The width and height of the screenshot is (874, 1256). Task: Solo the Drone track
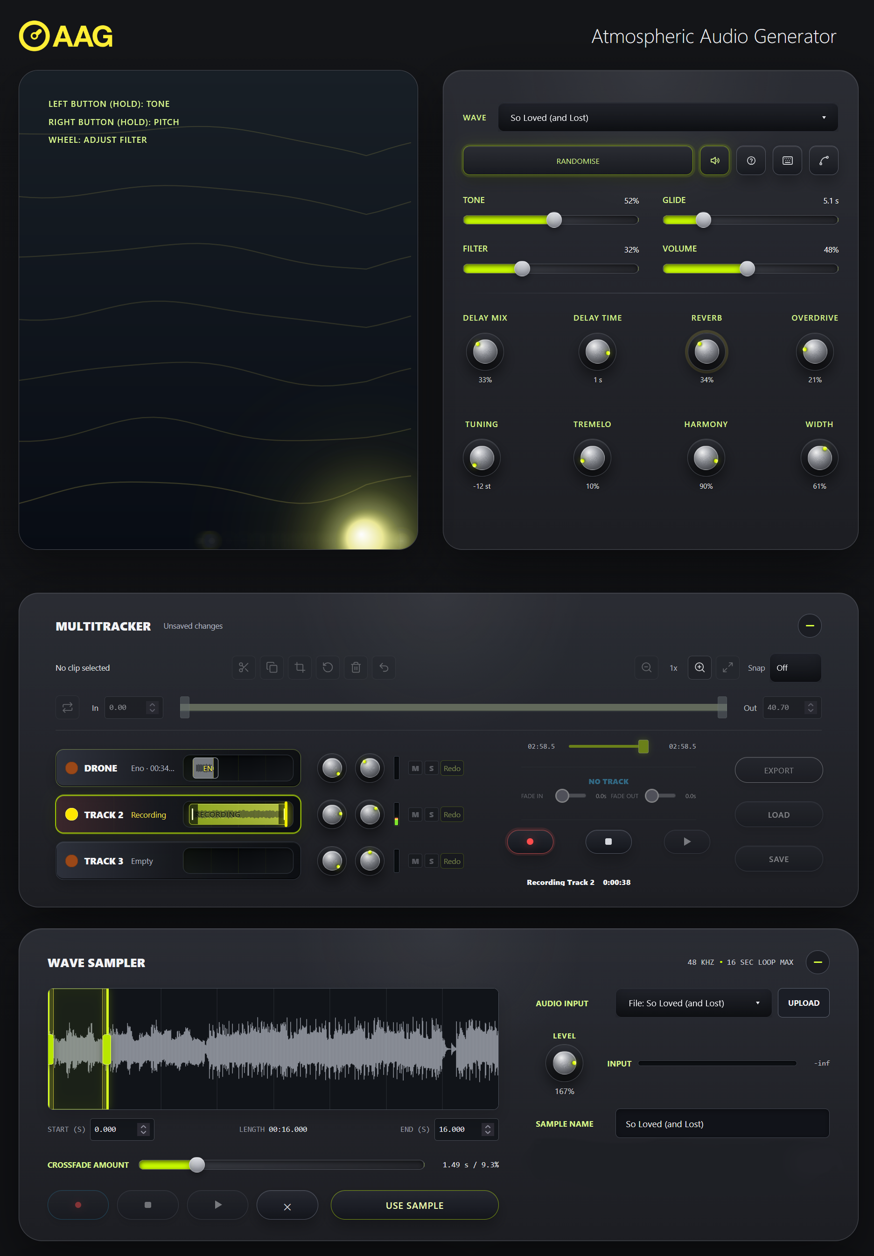[x=431, y=769]
